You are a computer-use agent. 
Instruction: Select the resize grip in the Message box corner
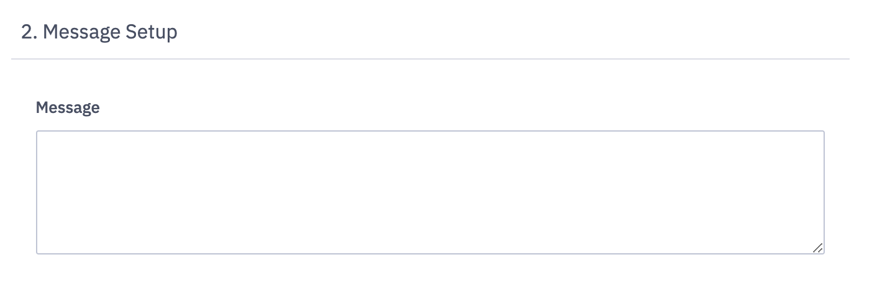817,248
